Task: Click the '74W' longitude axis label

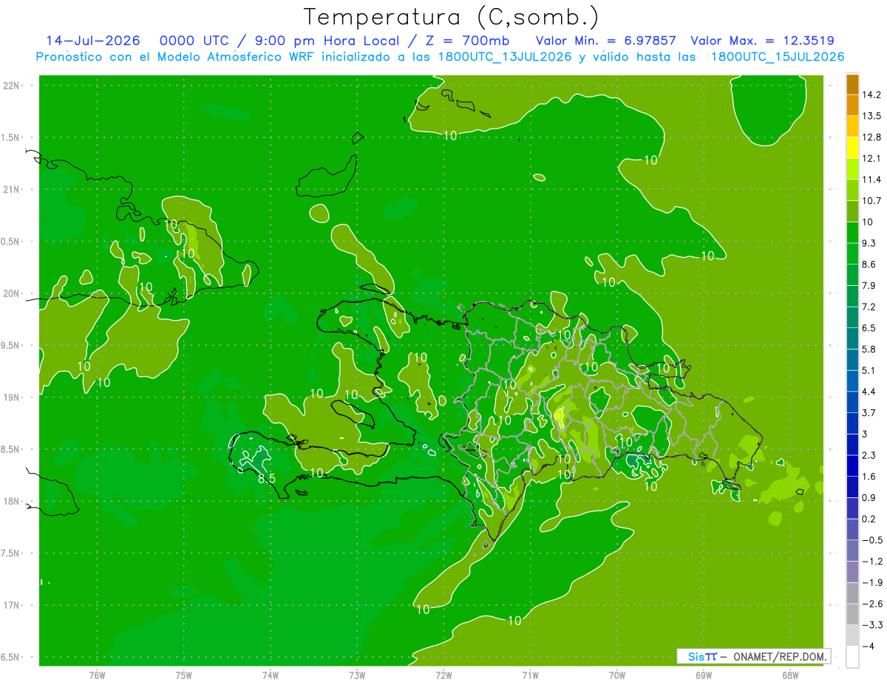Action: (x=271, y=675)
